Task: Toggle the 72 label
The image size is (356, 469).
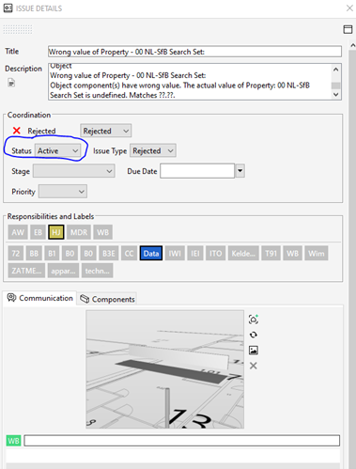Action: (16, 253)
